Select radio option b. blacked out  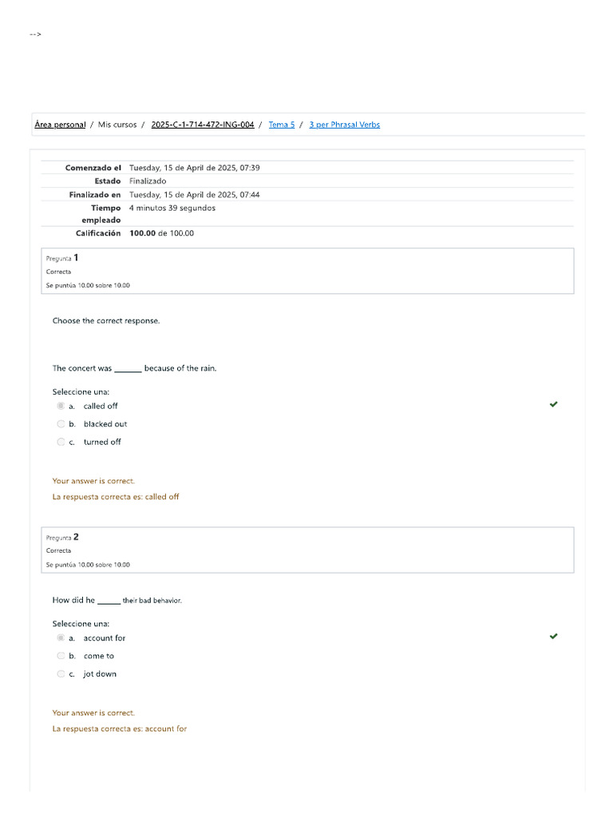[x=61, y=424]
